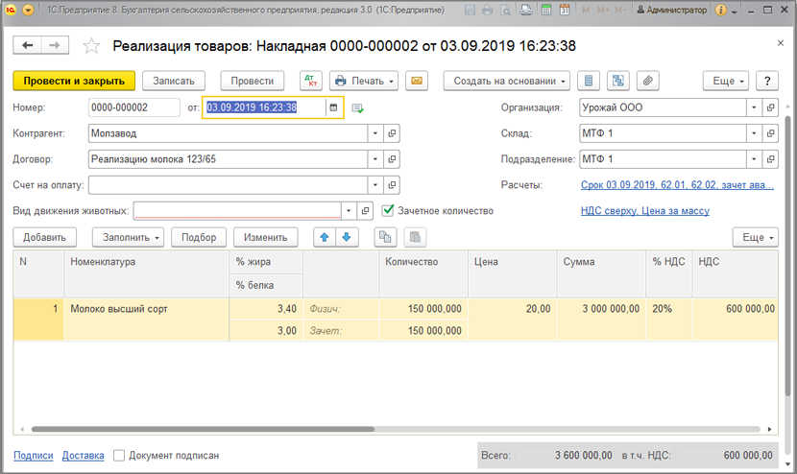Screen dimensions: 797x474
Task: Open Подписи link
Action: pyautogui.click(x=34, y=455)
